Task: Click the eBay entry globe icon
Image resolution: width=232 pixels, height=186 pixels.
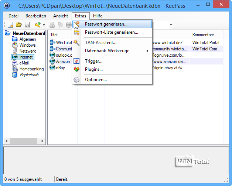Action: pyautogui.click(x=52, y=68)
